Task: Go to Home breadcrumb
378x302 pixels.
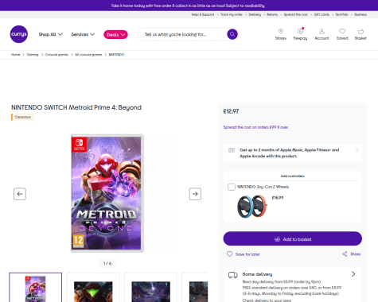Action: click(x=15, y=55)
